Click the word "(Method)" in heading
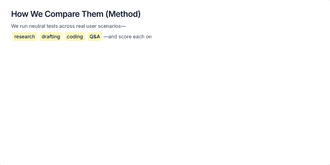330x165 pixels. (123, 14)
